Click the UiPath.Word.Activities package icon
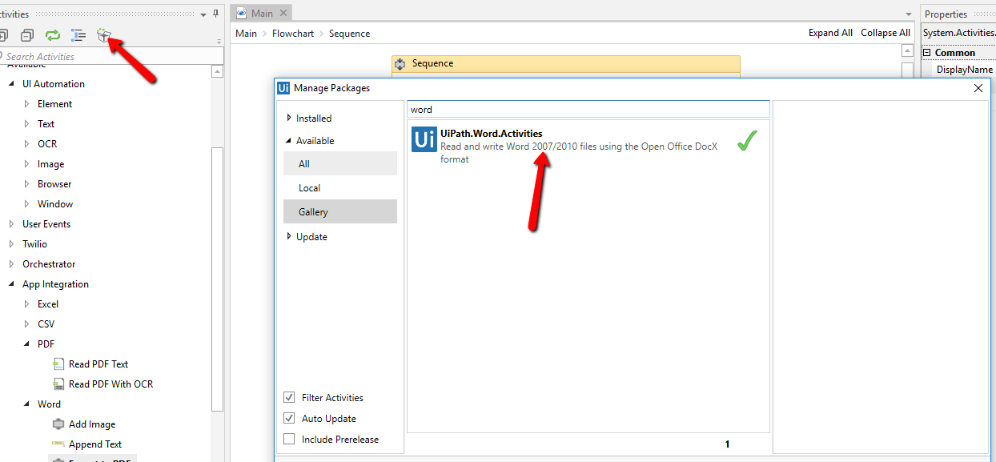Image resolution: width=996 pixels, height=462 pixels. point(424,139)
